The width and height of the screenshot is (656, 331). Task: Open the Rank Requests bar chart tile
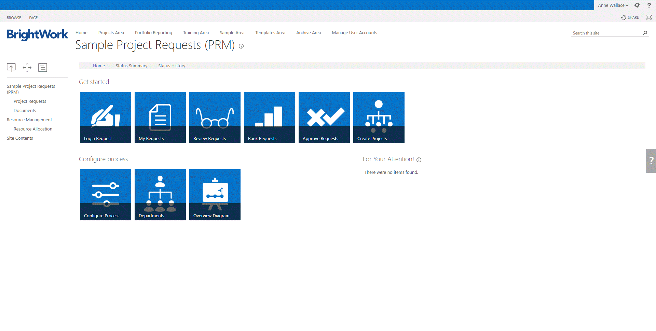pyautogui.click(x=269, y=117)
